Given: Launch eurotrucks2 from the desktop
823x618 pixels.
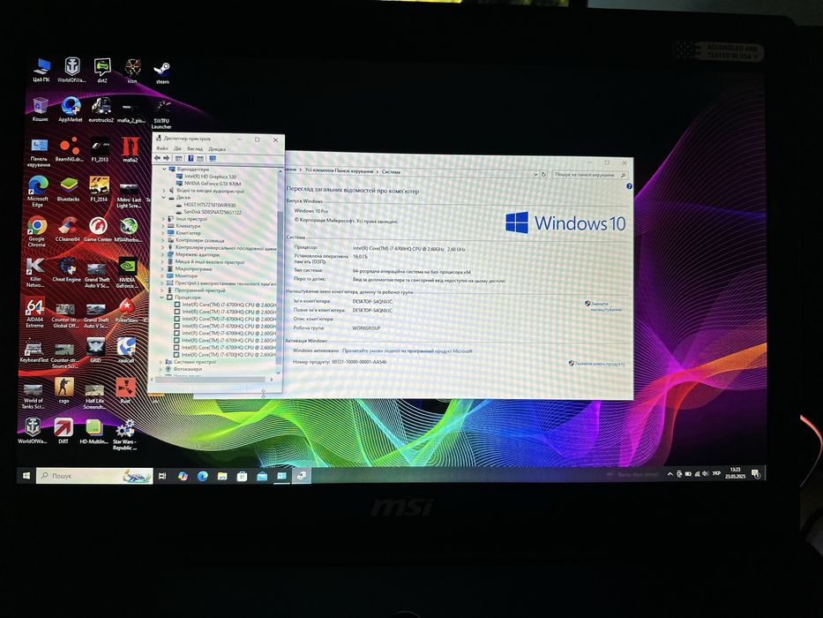Looking at the screenshot, I should pos(101,109).
